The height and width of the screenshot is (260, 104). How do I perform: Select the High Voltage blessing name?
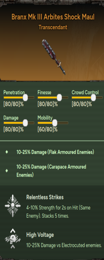coord(40,235)
